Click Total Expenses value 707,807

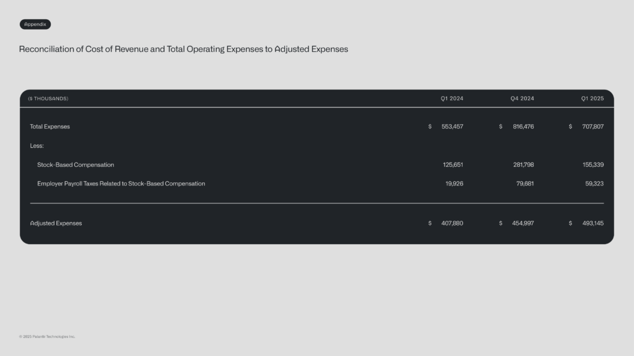pyautogui.click(x=593, y=126)
